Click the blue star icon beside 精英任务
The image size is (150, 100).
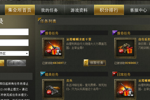click(x=42, y=74)
